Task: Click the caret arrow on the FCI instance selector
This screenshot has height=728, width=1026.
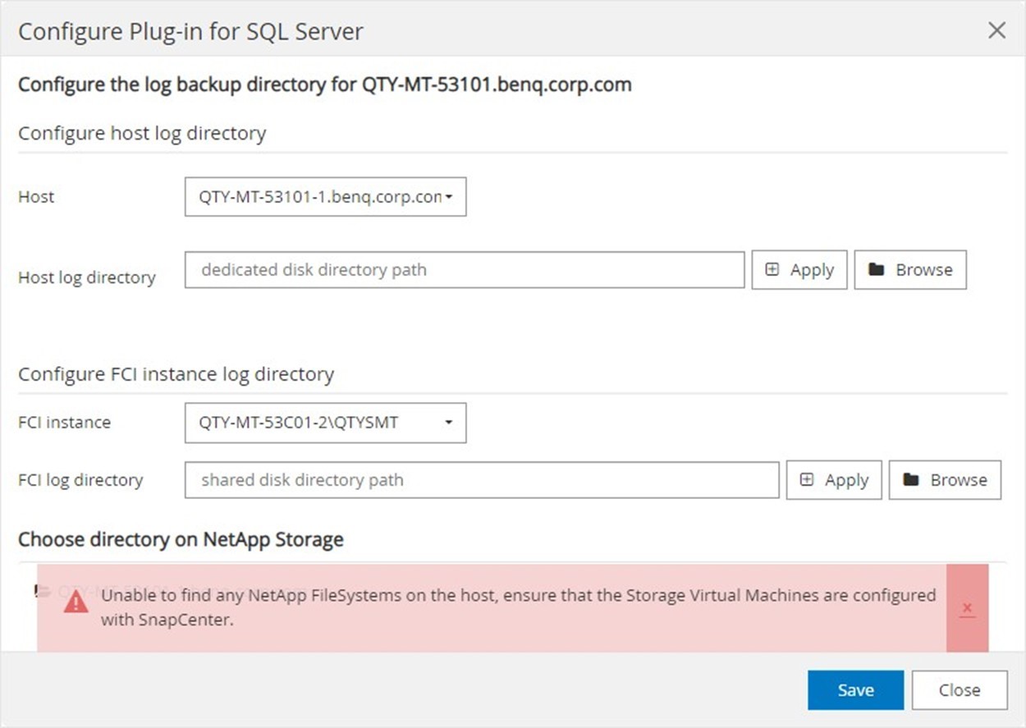Action: [448, 423]
